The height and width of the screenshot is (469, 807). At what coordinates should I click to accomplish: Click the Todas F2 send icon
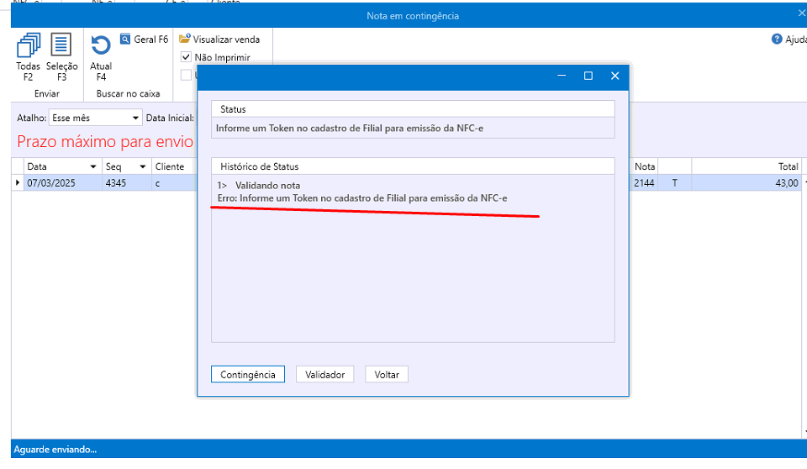28,45
